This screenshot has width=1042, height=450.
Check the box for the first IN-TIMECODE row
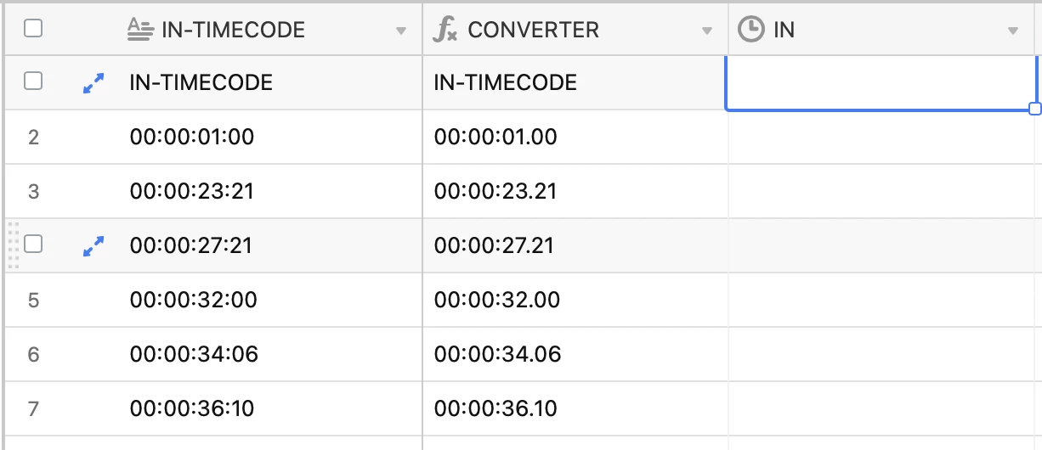point(33,82)
